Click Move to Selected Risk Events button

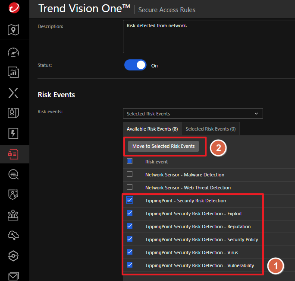[x=163, y=146]
